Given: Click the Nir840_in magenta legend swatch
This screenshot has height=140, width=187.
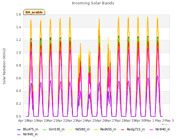Looking at the screenshot, I should point(151,129).
